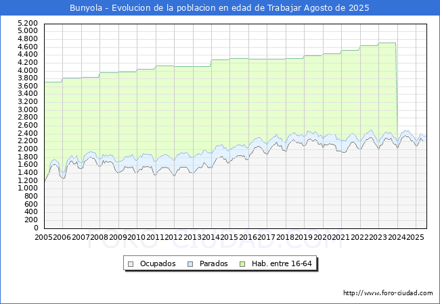Screen dimensions: 440x304
Task: Click the '2018' x-axis year label
Action: (286, 237)
